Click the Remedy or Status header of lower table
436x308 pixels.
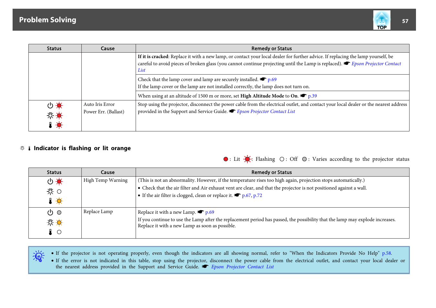coord(272,172)
